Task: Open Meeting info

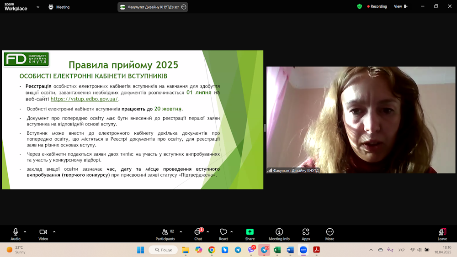Action: (x=279, y=234)
